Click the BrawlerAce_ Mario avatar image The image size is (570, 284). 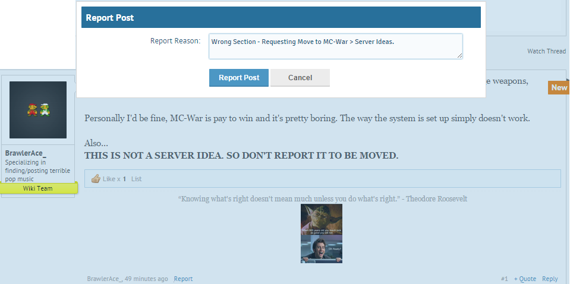38,110
